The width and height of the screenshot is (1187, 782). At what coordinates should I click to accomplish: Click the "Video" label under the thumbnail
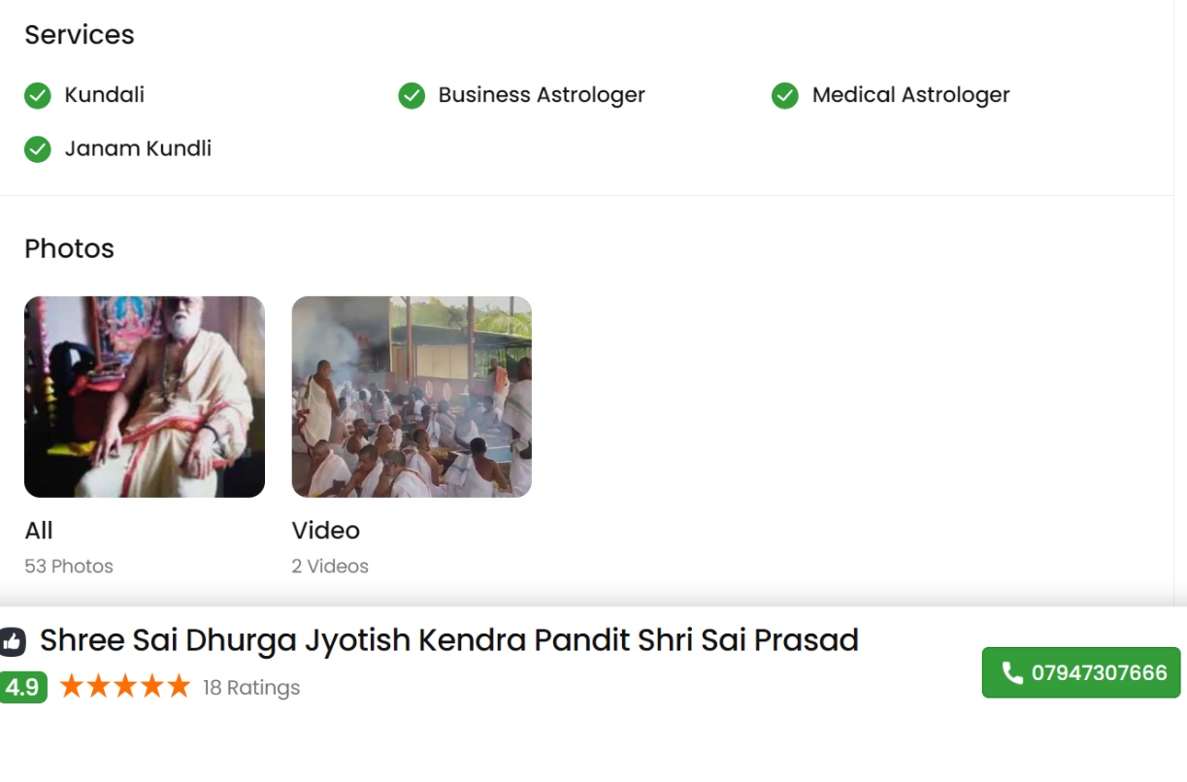[x=326, y=531]
